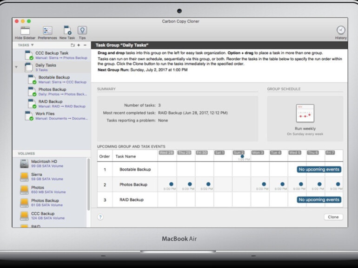Click the Sun 2 group run marker
The width and height of the screenshot is (358, 268).
(242, 156)
